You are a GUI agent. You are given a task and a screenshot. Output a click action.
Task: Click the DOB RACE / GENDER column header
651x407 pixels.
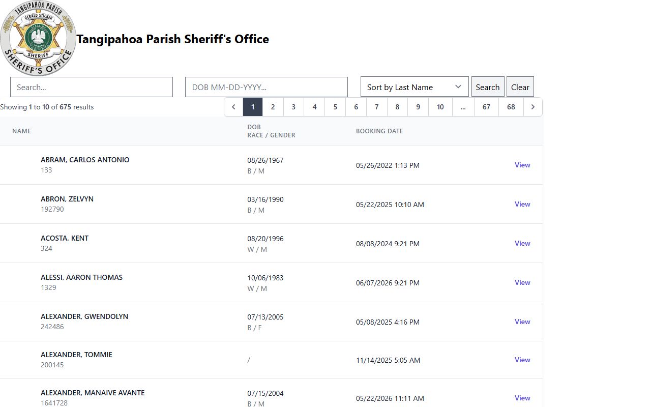[271, 131]
